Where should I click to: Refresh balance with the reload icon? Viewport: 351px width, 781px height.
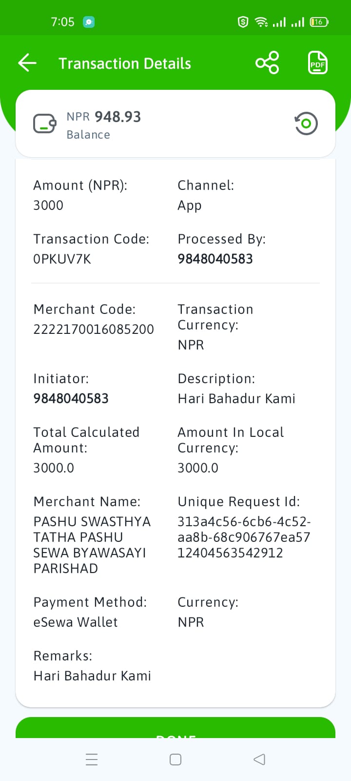point(306,123)
